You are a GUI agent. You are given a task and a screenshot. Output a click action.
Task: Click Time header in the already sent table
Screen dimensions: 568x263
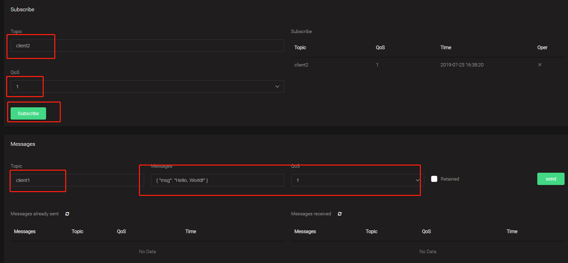coord(190,231)
